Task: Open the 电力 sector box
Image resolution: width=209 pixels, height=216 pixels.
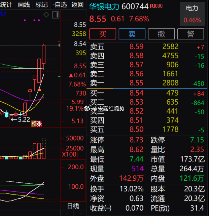Action: pyautogui.click(x=192, y=14)
